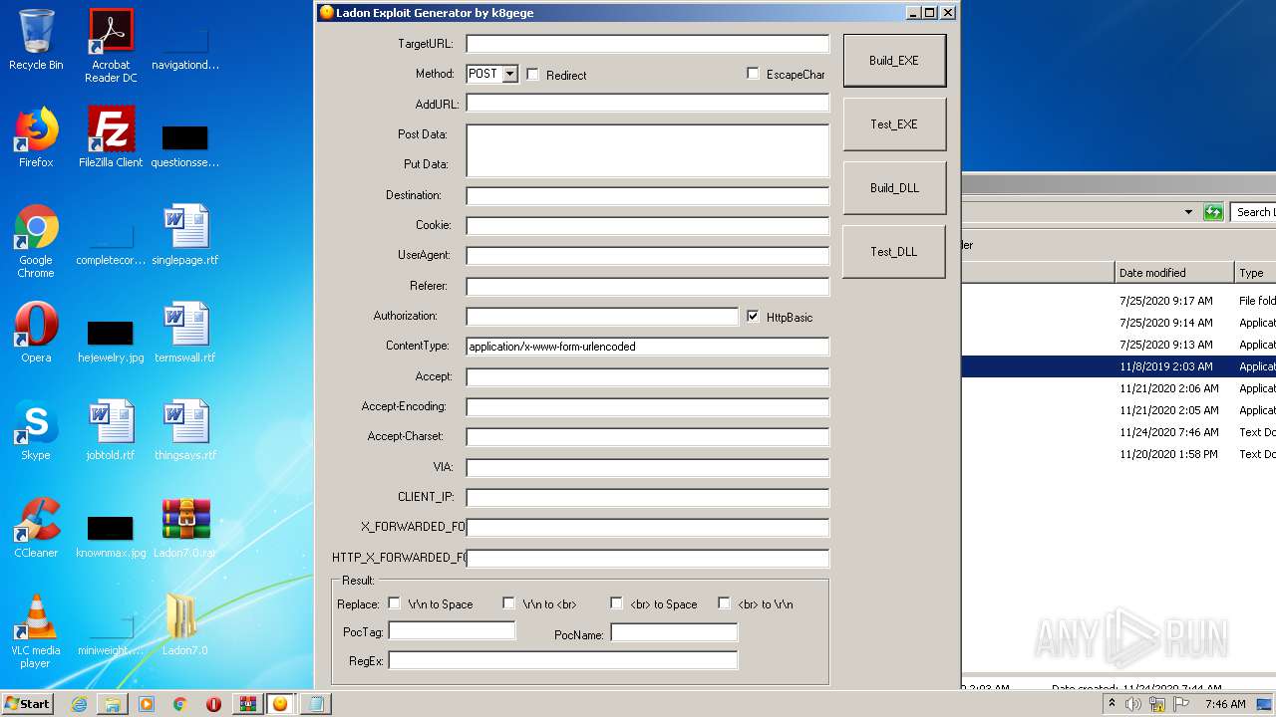Viewport: 1276px width, 717px height.
Task: Open thingsays.rtf document icon
Action: pos(185,430)
